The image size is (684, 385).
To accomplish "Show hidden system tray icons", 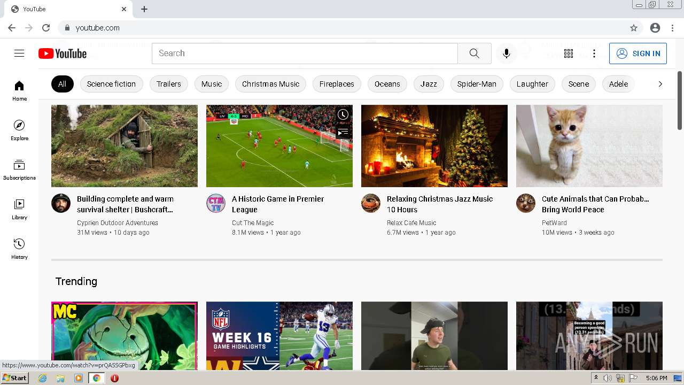I will pyautogui.click(x=596, y=378).
